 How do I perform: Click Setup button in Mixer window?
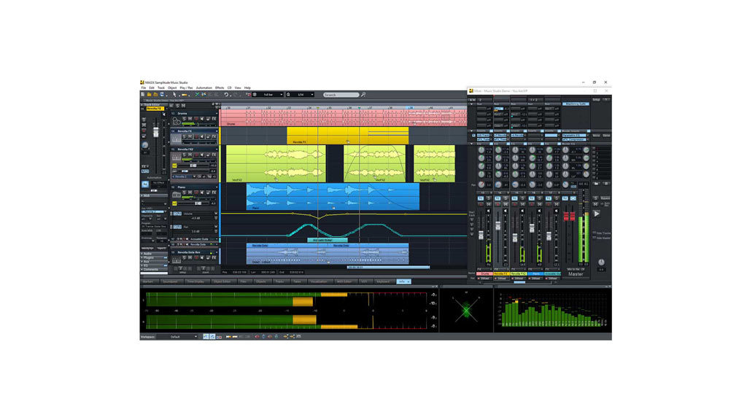coord(597,99)
